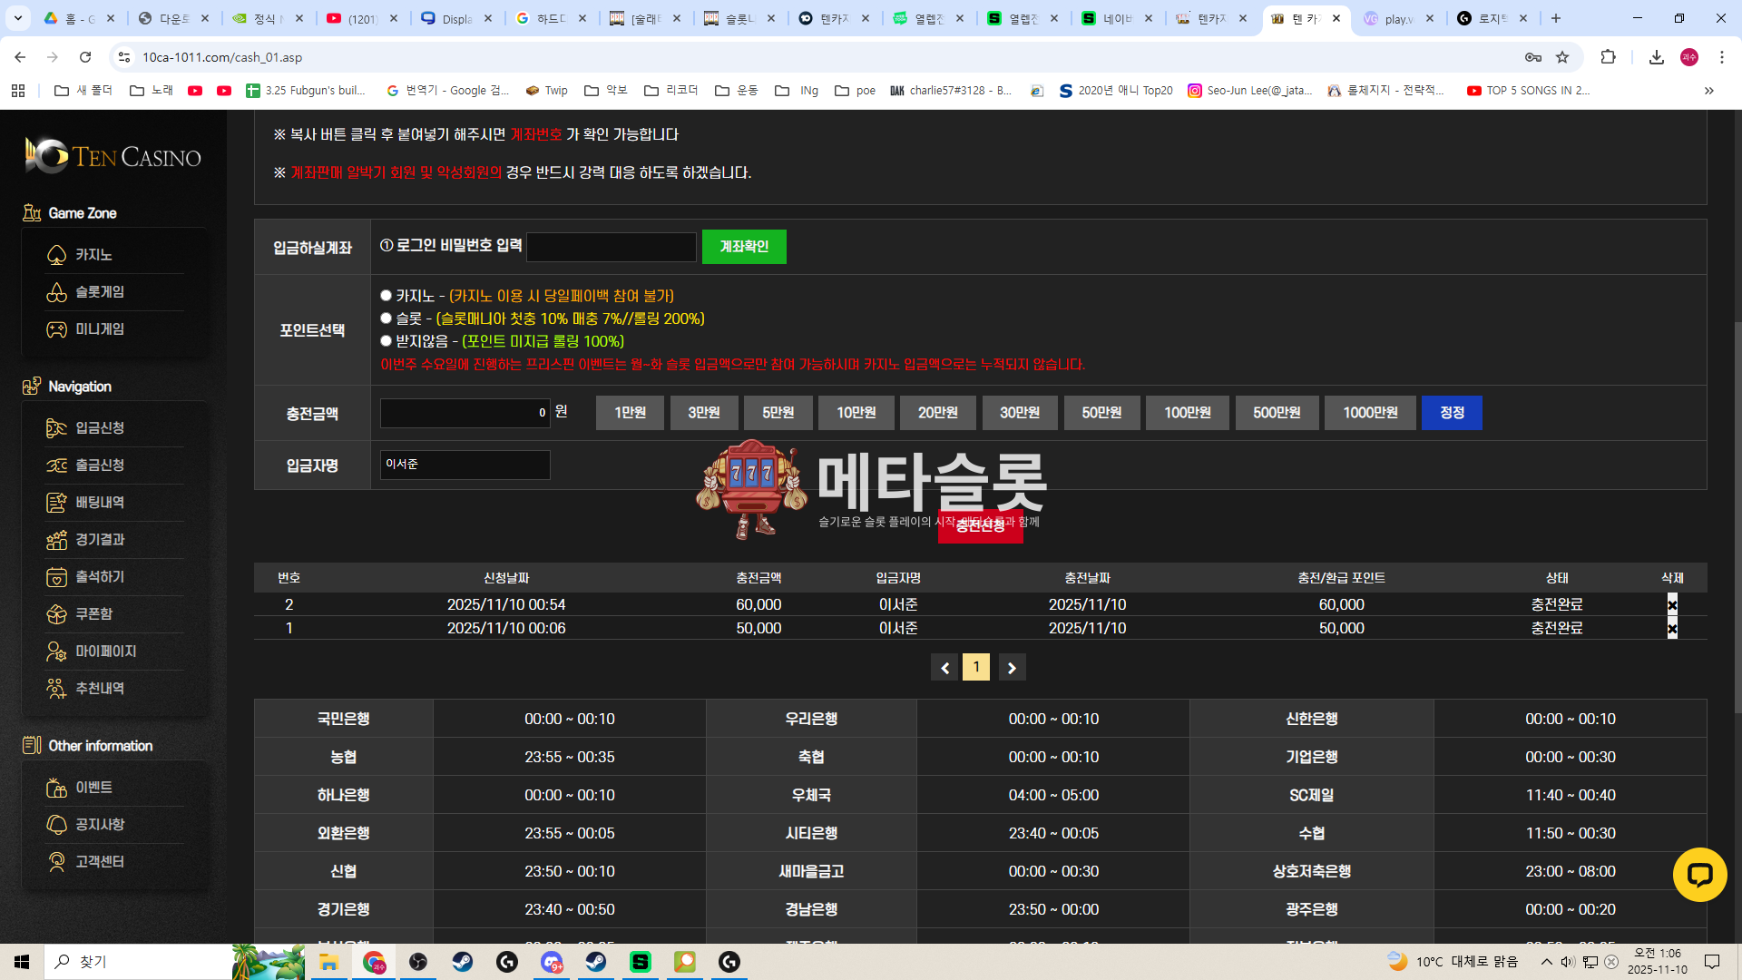The width and height of the screenshot is (1742, 980).
Task: Go to previous page arrow in pagination
Action: point(944,668)
